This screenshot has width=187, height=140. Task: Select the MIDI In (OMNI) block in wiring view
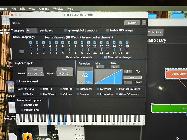click(x=177, y=74)
